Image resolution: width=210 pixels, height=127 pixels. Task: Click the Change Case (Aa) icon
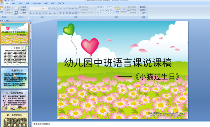click(x=50, y=13)
